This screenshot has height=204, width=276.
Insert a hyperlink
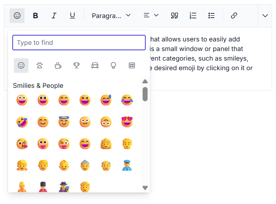pos(234,16)
